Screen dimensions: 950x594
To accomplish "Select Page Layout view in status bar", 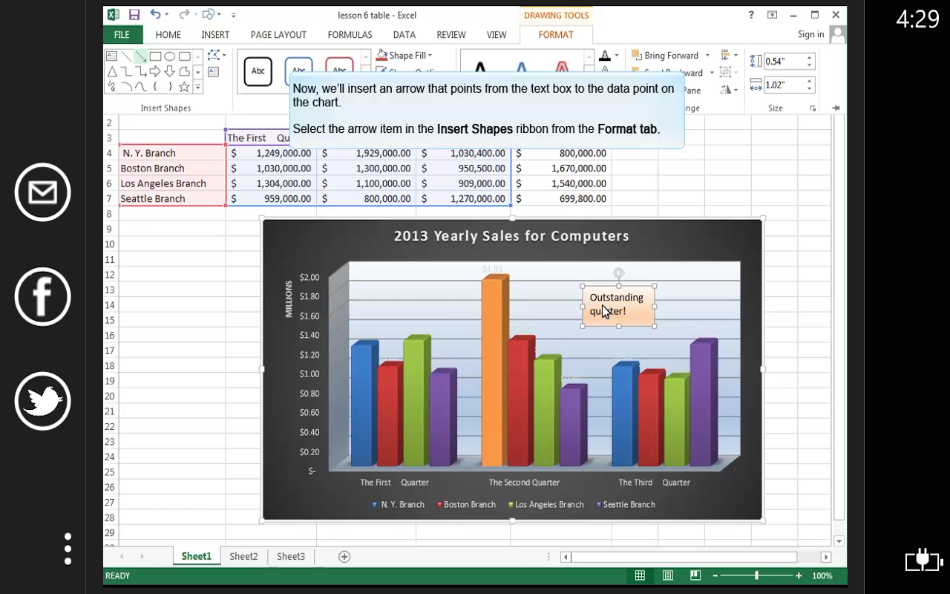I will click(x=667, y=575).
